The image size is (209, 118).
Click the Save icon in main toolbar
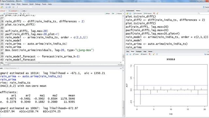[7, 7]
